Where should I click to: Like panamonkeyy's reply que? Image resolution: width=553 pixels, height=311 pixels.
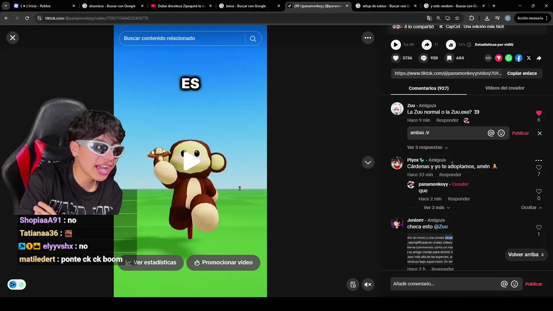coord(539,191)
